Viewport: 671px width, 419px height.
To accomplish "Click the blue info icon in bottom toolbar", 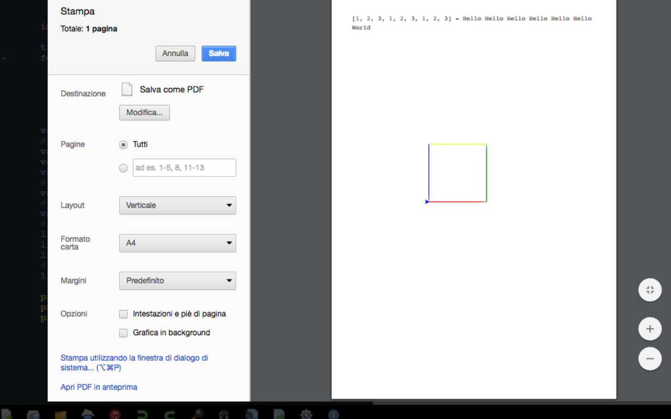I will tap(333, 414).
